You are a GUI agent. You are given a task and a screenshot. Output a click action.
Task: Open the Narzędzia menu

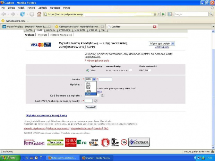click(x=55, y=8)
